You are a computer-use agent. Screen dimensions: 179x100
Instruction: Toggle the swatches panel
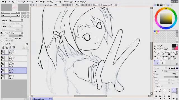tap(168, 5)
